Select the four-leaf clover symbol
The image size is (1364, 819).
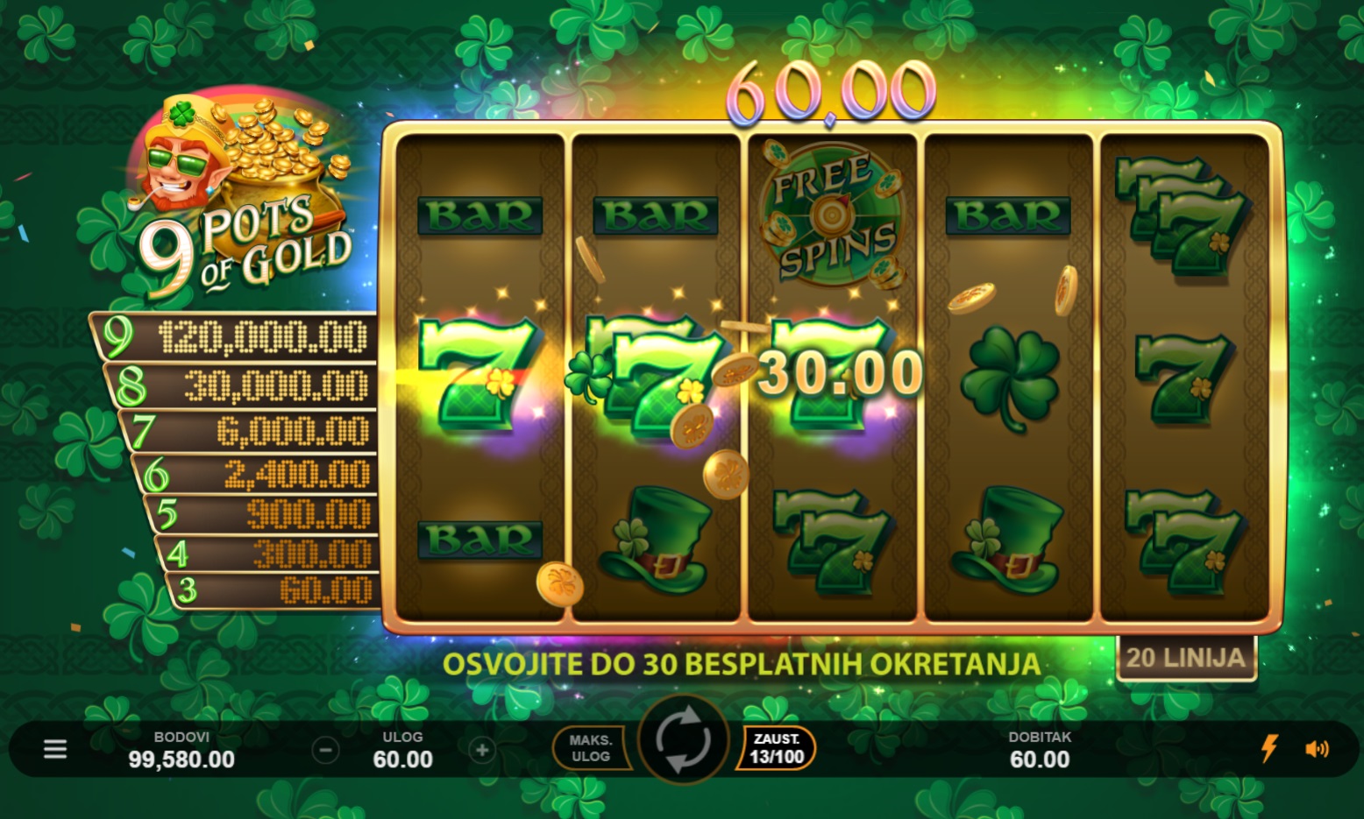(1010, 377)
